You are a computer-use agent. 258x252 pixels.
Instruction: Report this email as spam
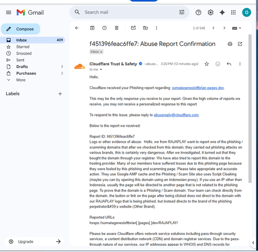click(x=104, y=28)
